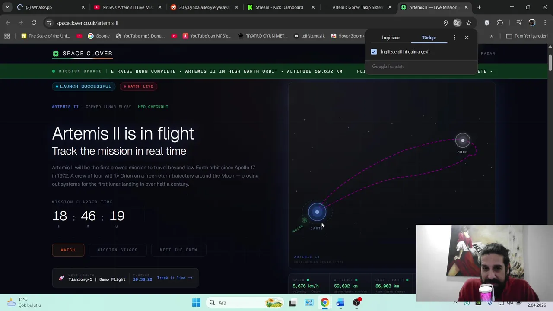This screenshot has height=311, width=553.
Task: Open Chrome from the taskbar
Action: 324,302
